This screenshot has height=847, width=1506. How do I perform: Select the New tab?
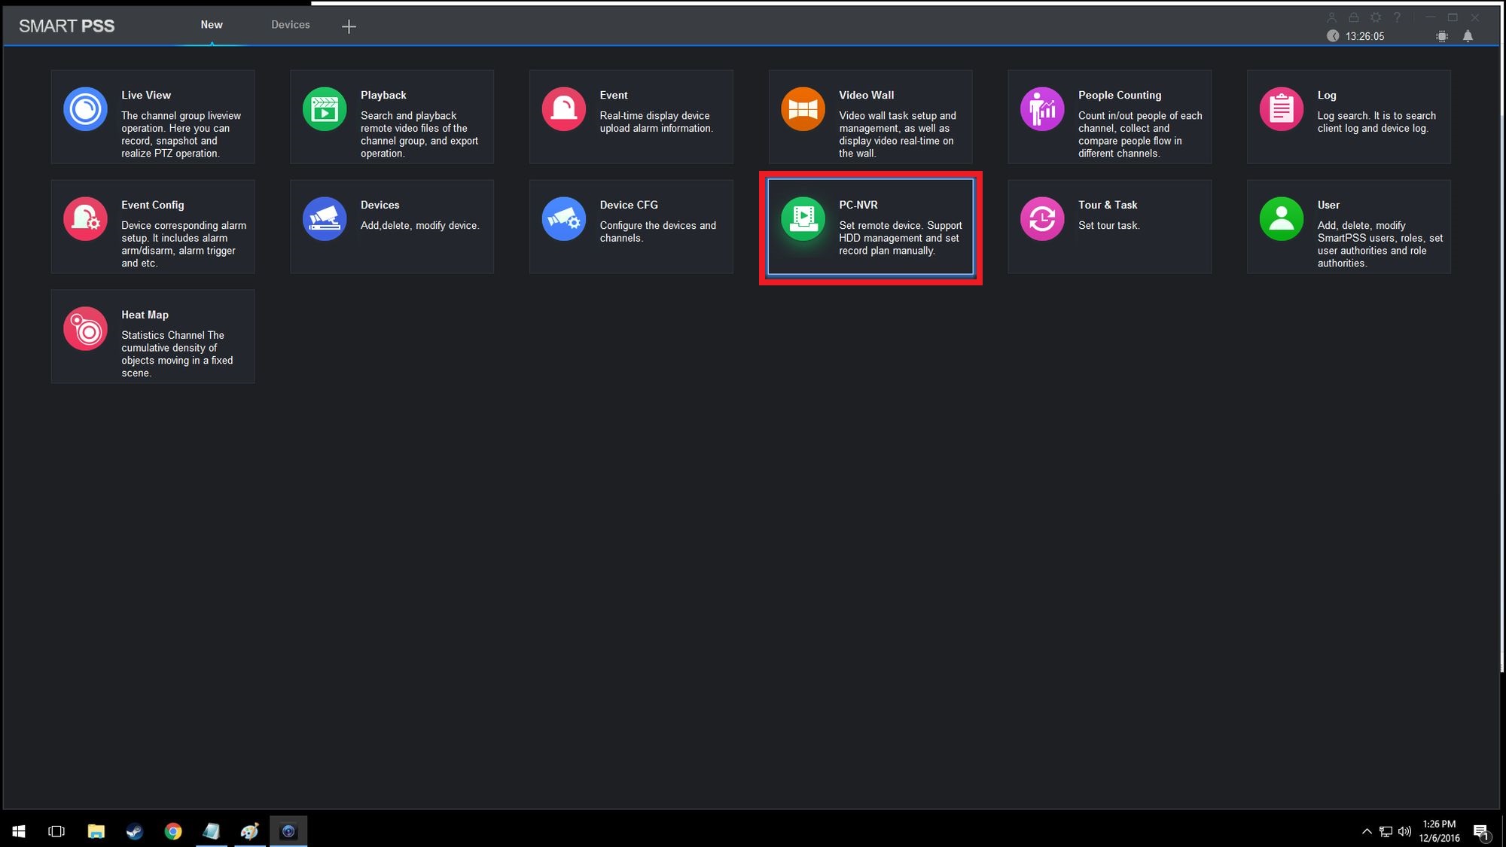[212, 25]
